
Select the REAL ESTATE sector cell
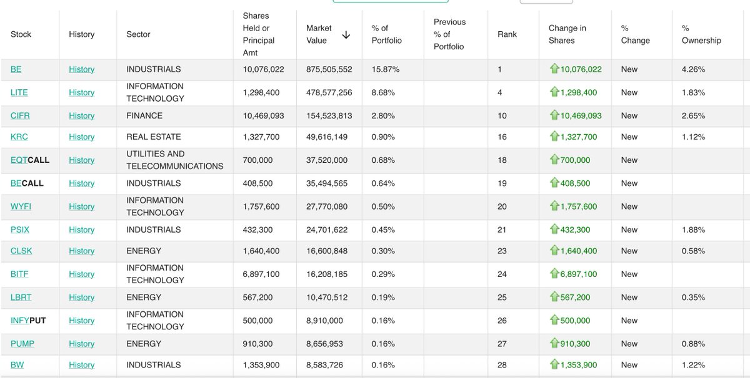pyautogui.click(x=154, y=137)
